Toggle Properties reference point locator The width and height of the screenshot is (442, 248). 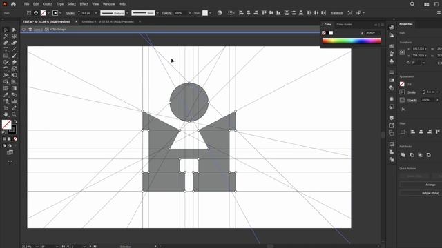coord(402,52)
